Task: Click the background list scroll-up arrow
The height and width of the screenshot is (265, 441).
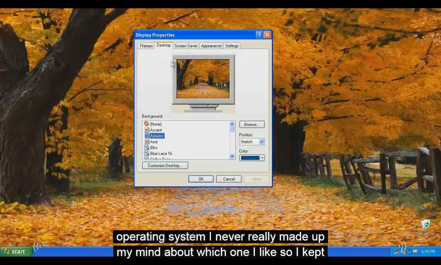Action: point(232,124)
